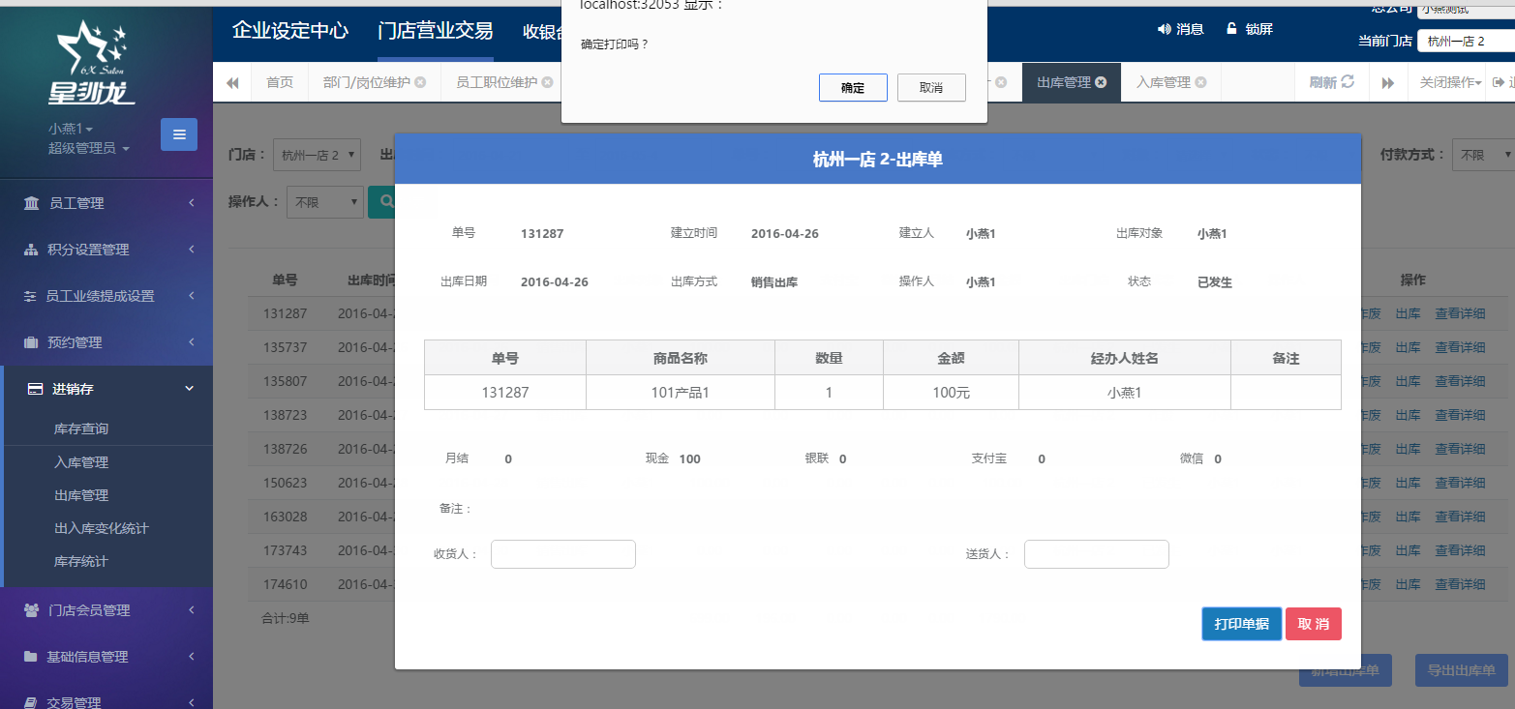Click the 101产品1 cell in 出库单 table
1515x709 pixels.
click(x=681, y=393)
